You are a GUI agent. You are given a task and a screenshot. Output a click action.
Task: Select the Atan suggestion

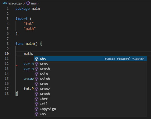(x=90, y=84)
